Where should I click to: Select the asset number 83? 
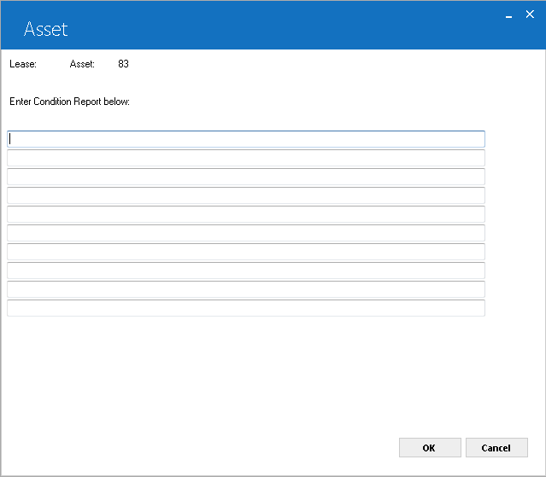[123, 64]
